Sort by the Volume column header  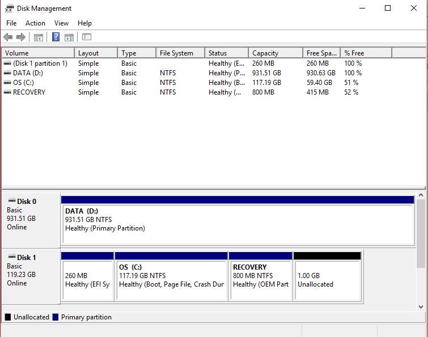(38, 53)
